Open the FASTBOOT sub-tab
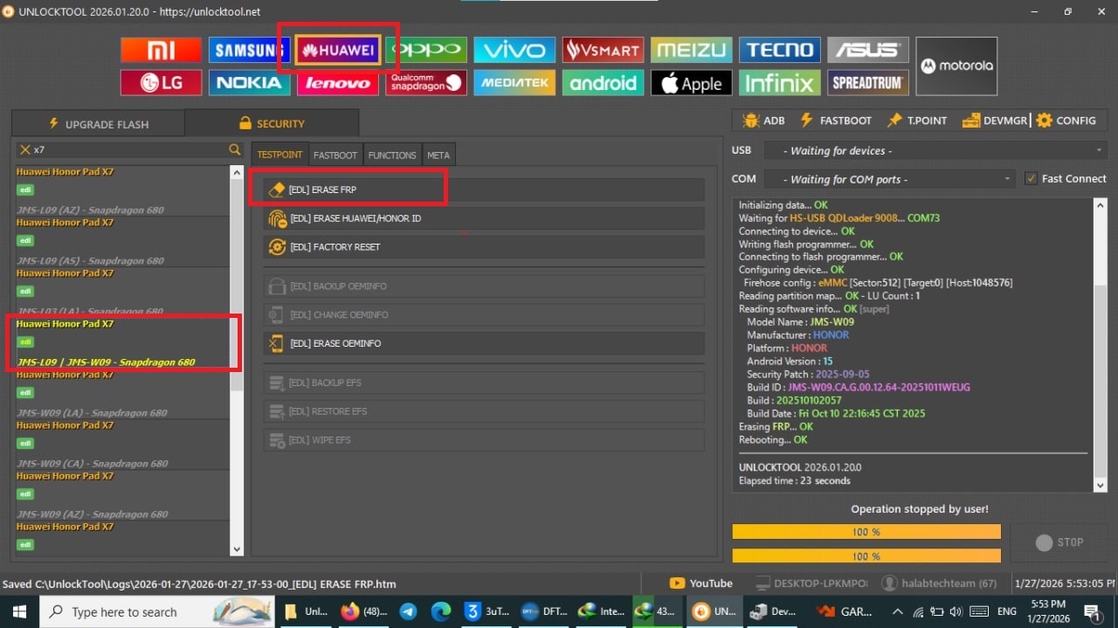 pos(335,155)
